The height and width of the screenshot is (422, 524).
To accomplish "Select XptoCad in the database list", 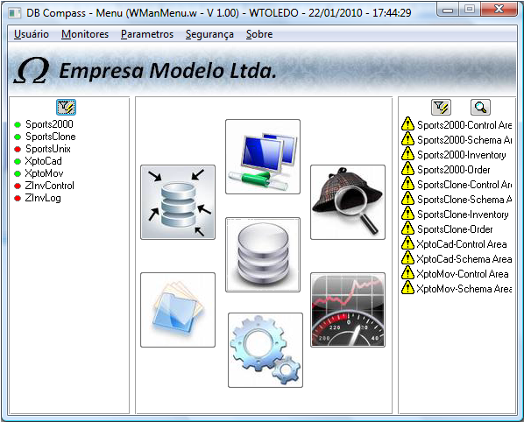I will 44,161.
